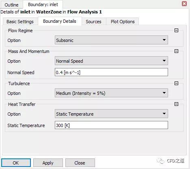190x169 pixels.
Task: Click the OK button
Action: tap(16, 163)
